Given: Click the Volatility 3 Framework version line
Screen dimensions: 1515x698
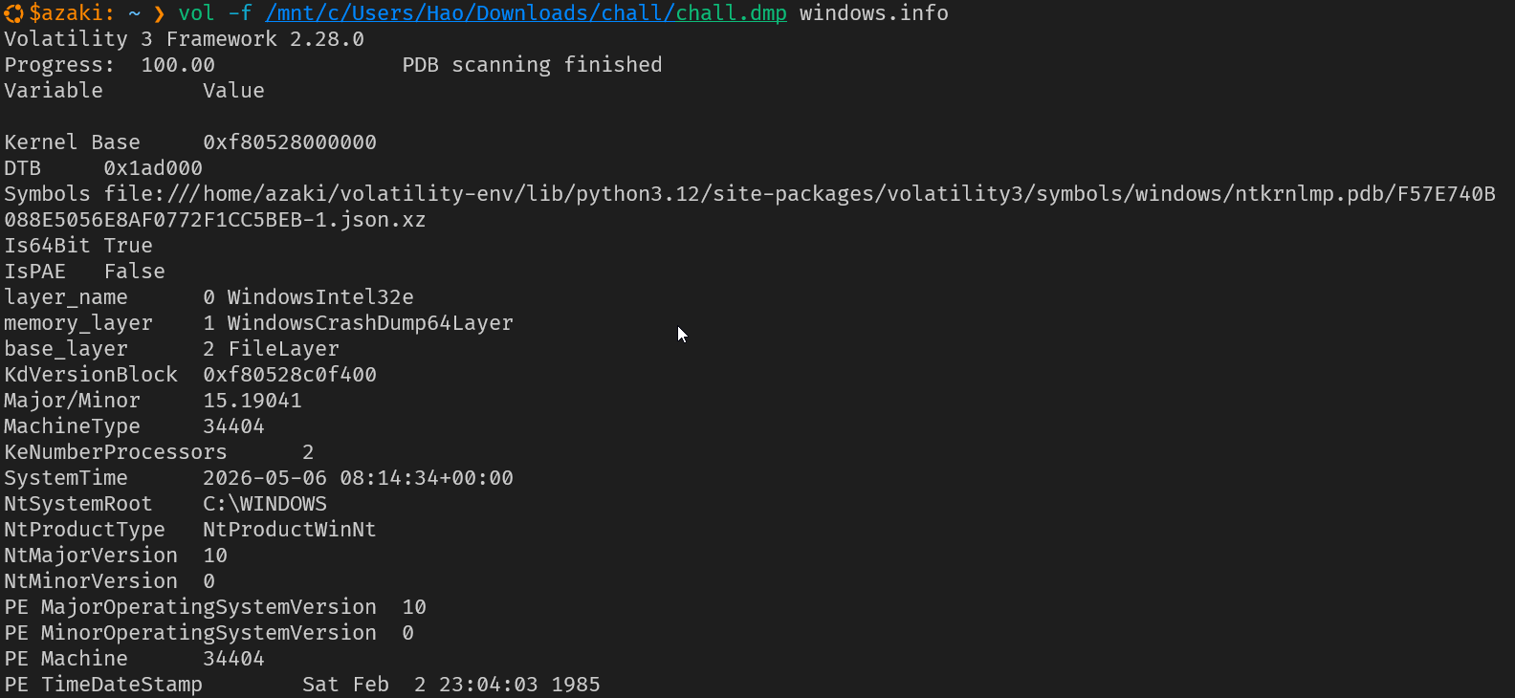Looking at the screenshot, I should 185,39.
